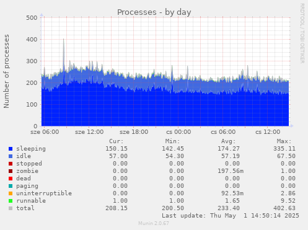Click idle maximum value 67.50
This screenshot has width=308, height=230.
tap(286, 156)
